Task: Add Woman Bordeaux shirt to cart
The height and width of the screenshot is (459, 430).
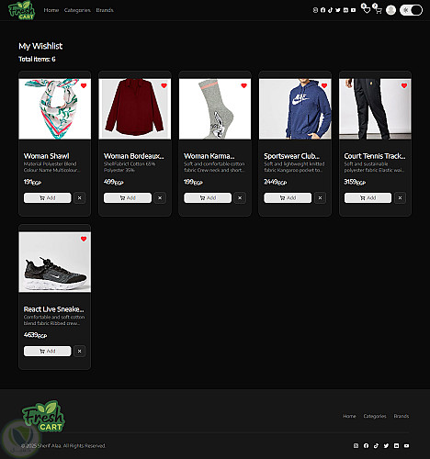Action: point(128,198)
